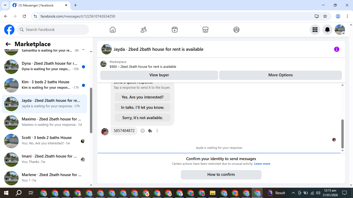Send quick reply "In talks. I'll let you know."
The image size is (353, 198).
coord(143,108)
